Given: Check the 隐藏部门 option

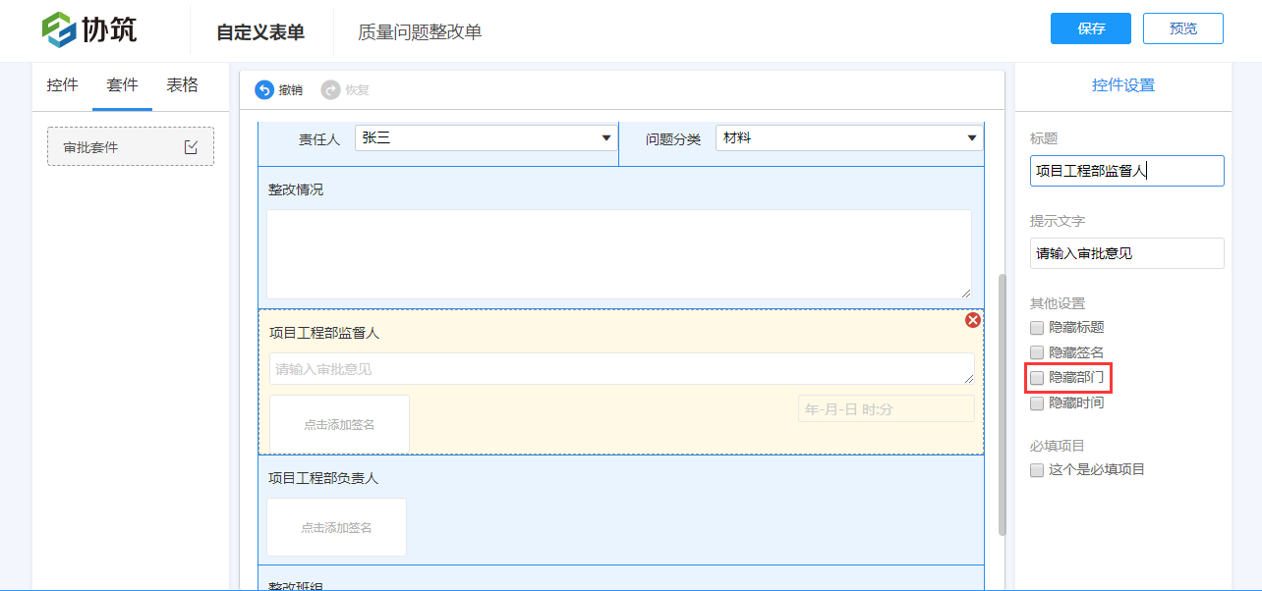Looking at the screenshot, I should pyautogui.click(x=1037, y=377).
